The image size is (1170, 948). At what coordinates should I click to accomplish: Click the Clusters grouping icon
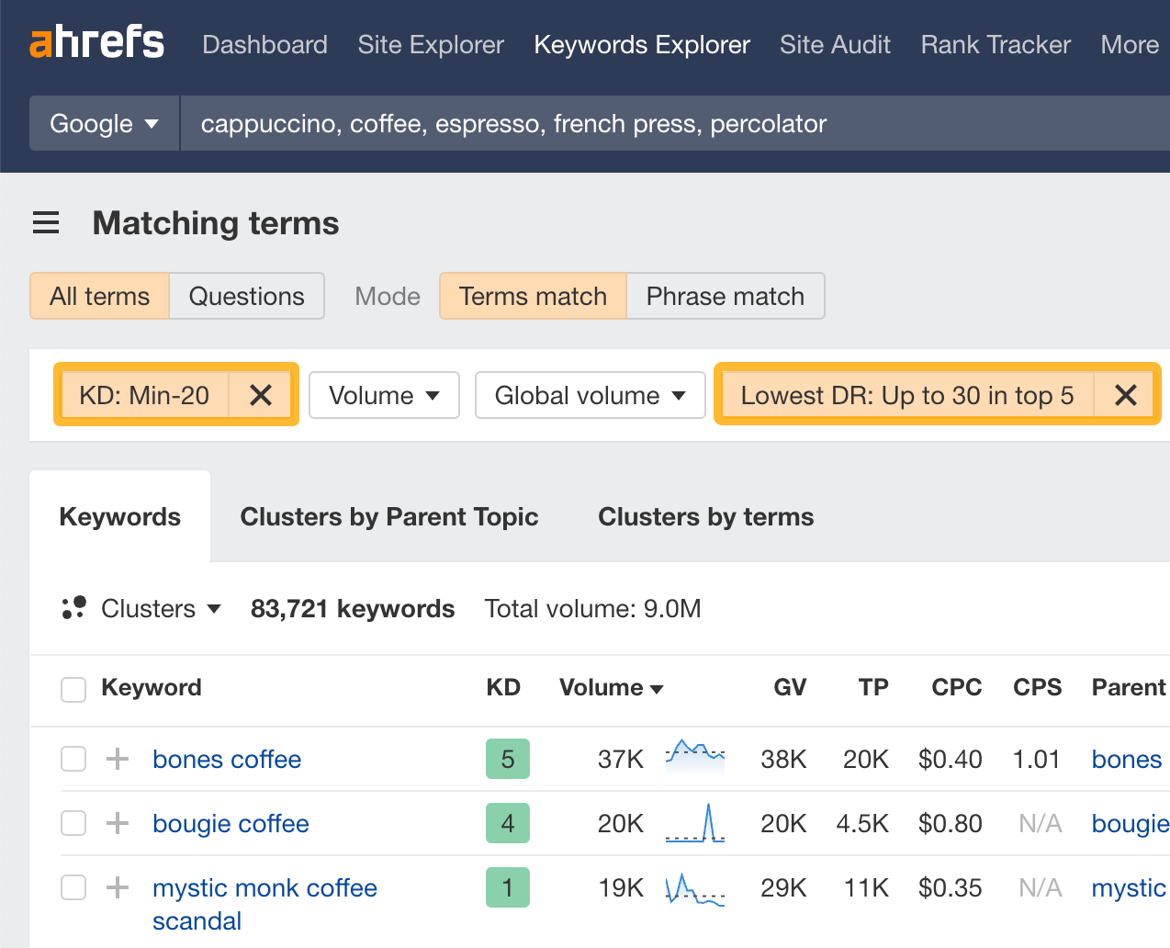[73, 608]
